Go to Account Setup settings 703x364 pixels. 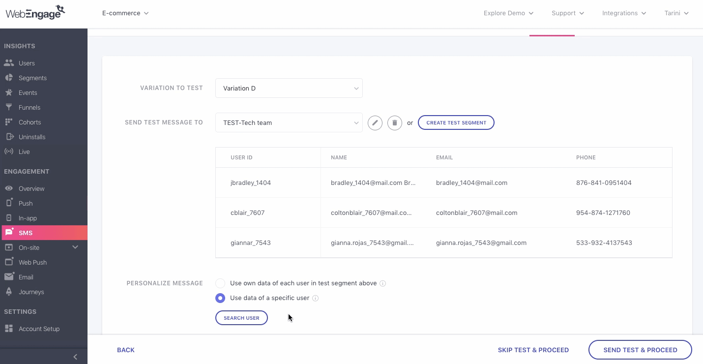coord(39,329)
